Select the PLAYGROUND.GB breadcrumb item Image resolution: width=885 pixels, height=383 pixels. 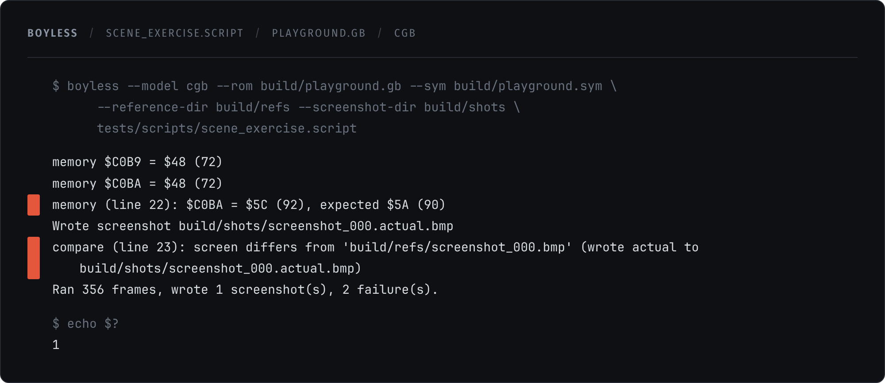coord(319,33)
